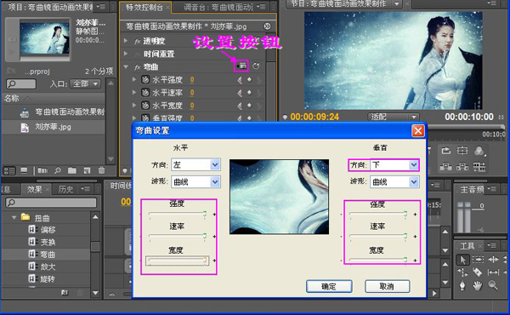Toggle stopwatch animation for 水平宽度
This screenshot has height=315, width=510.
[145, 106]
